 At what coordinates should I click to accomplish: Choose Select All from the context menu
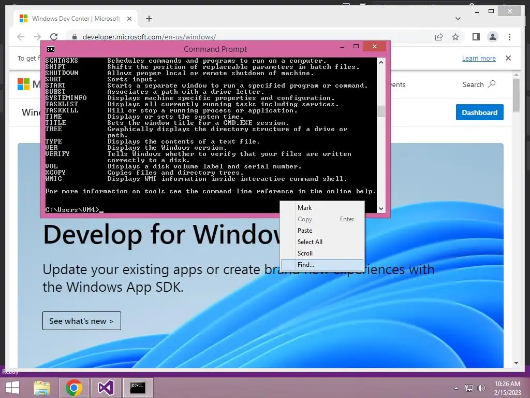(x=322, y=242)
